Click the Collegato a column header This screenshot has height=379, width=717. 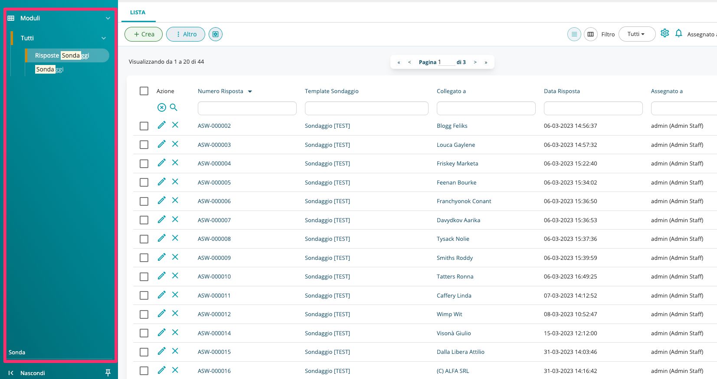(x=451, y=91)
